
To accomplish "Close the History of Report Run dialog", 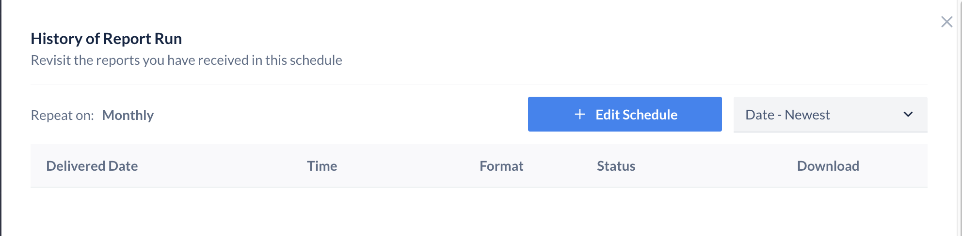I will click(x=946, y=22).
